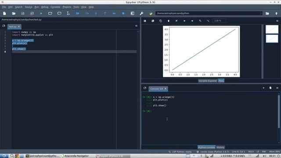281x158 pixels.
Task: Start debugging the file
Action: 77,14
